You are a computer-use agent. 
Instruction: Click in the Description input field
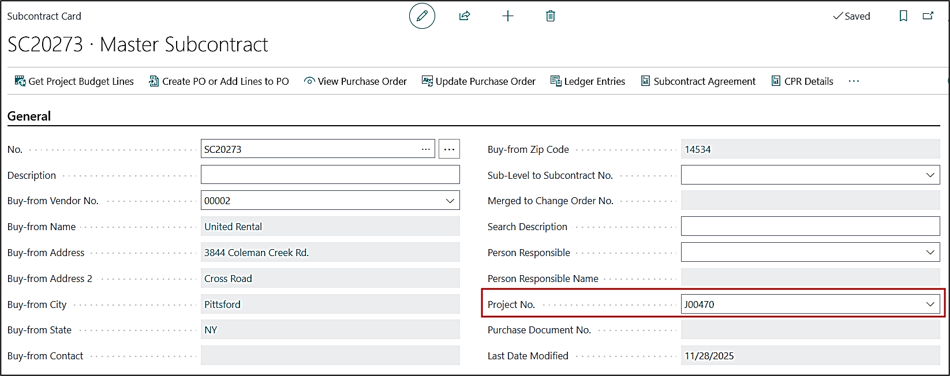tap(330, 175)
